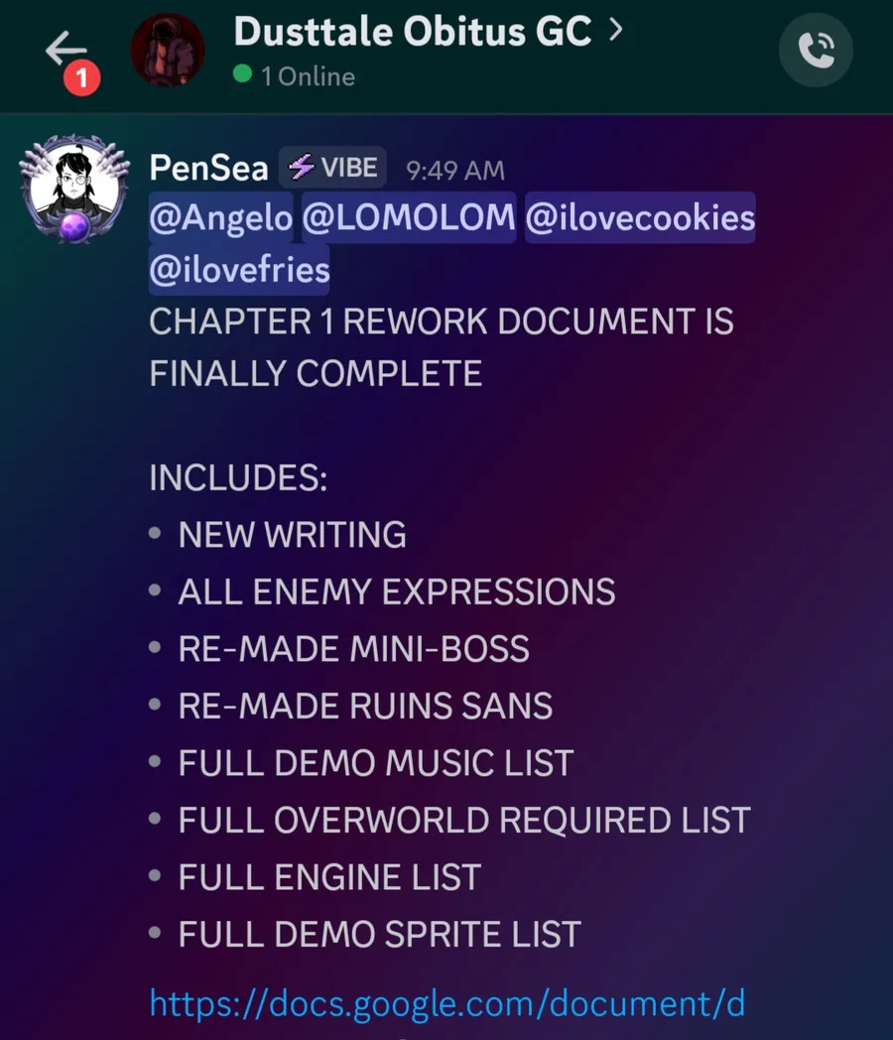Select the CHAPTER 1 REWORK DOCUMENT message text
The height and width of the screenshot is (1040, 893).
pyautogui.click(x=441, y=347)
